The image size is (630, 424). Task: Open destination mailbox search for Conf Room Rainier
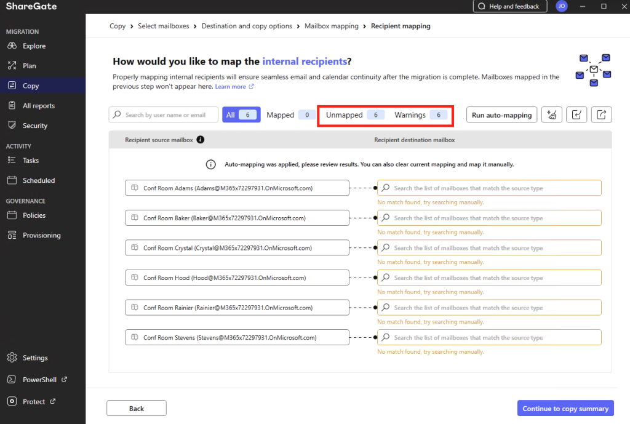pyautogui.click(x=489, y=308)
